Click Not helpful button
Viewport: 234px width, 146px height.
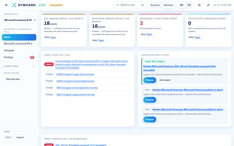pyautogui.click(x=165, y=80)
